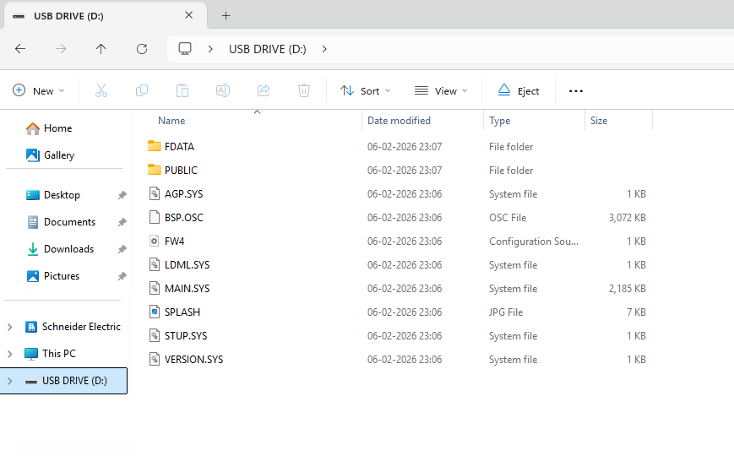
Task: Select the FW4 configuration file
Action: [x=174, y=242]
